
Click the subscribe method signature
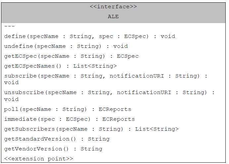106,79
